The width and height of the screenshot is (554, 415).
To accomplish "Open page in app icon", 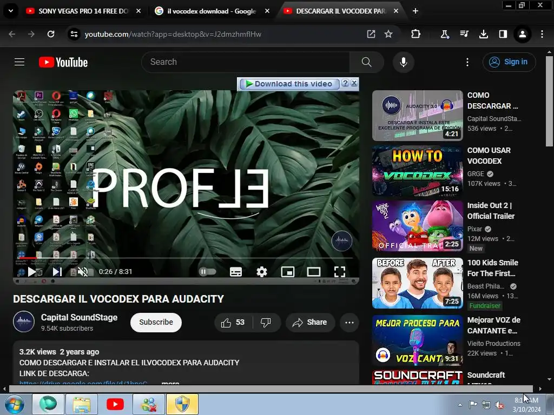I will (371, 34).
